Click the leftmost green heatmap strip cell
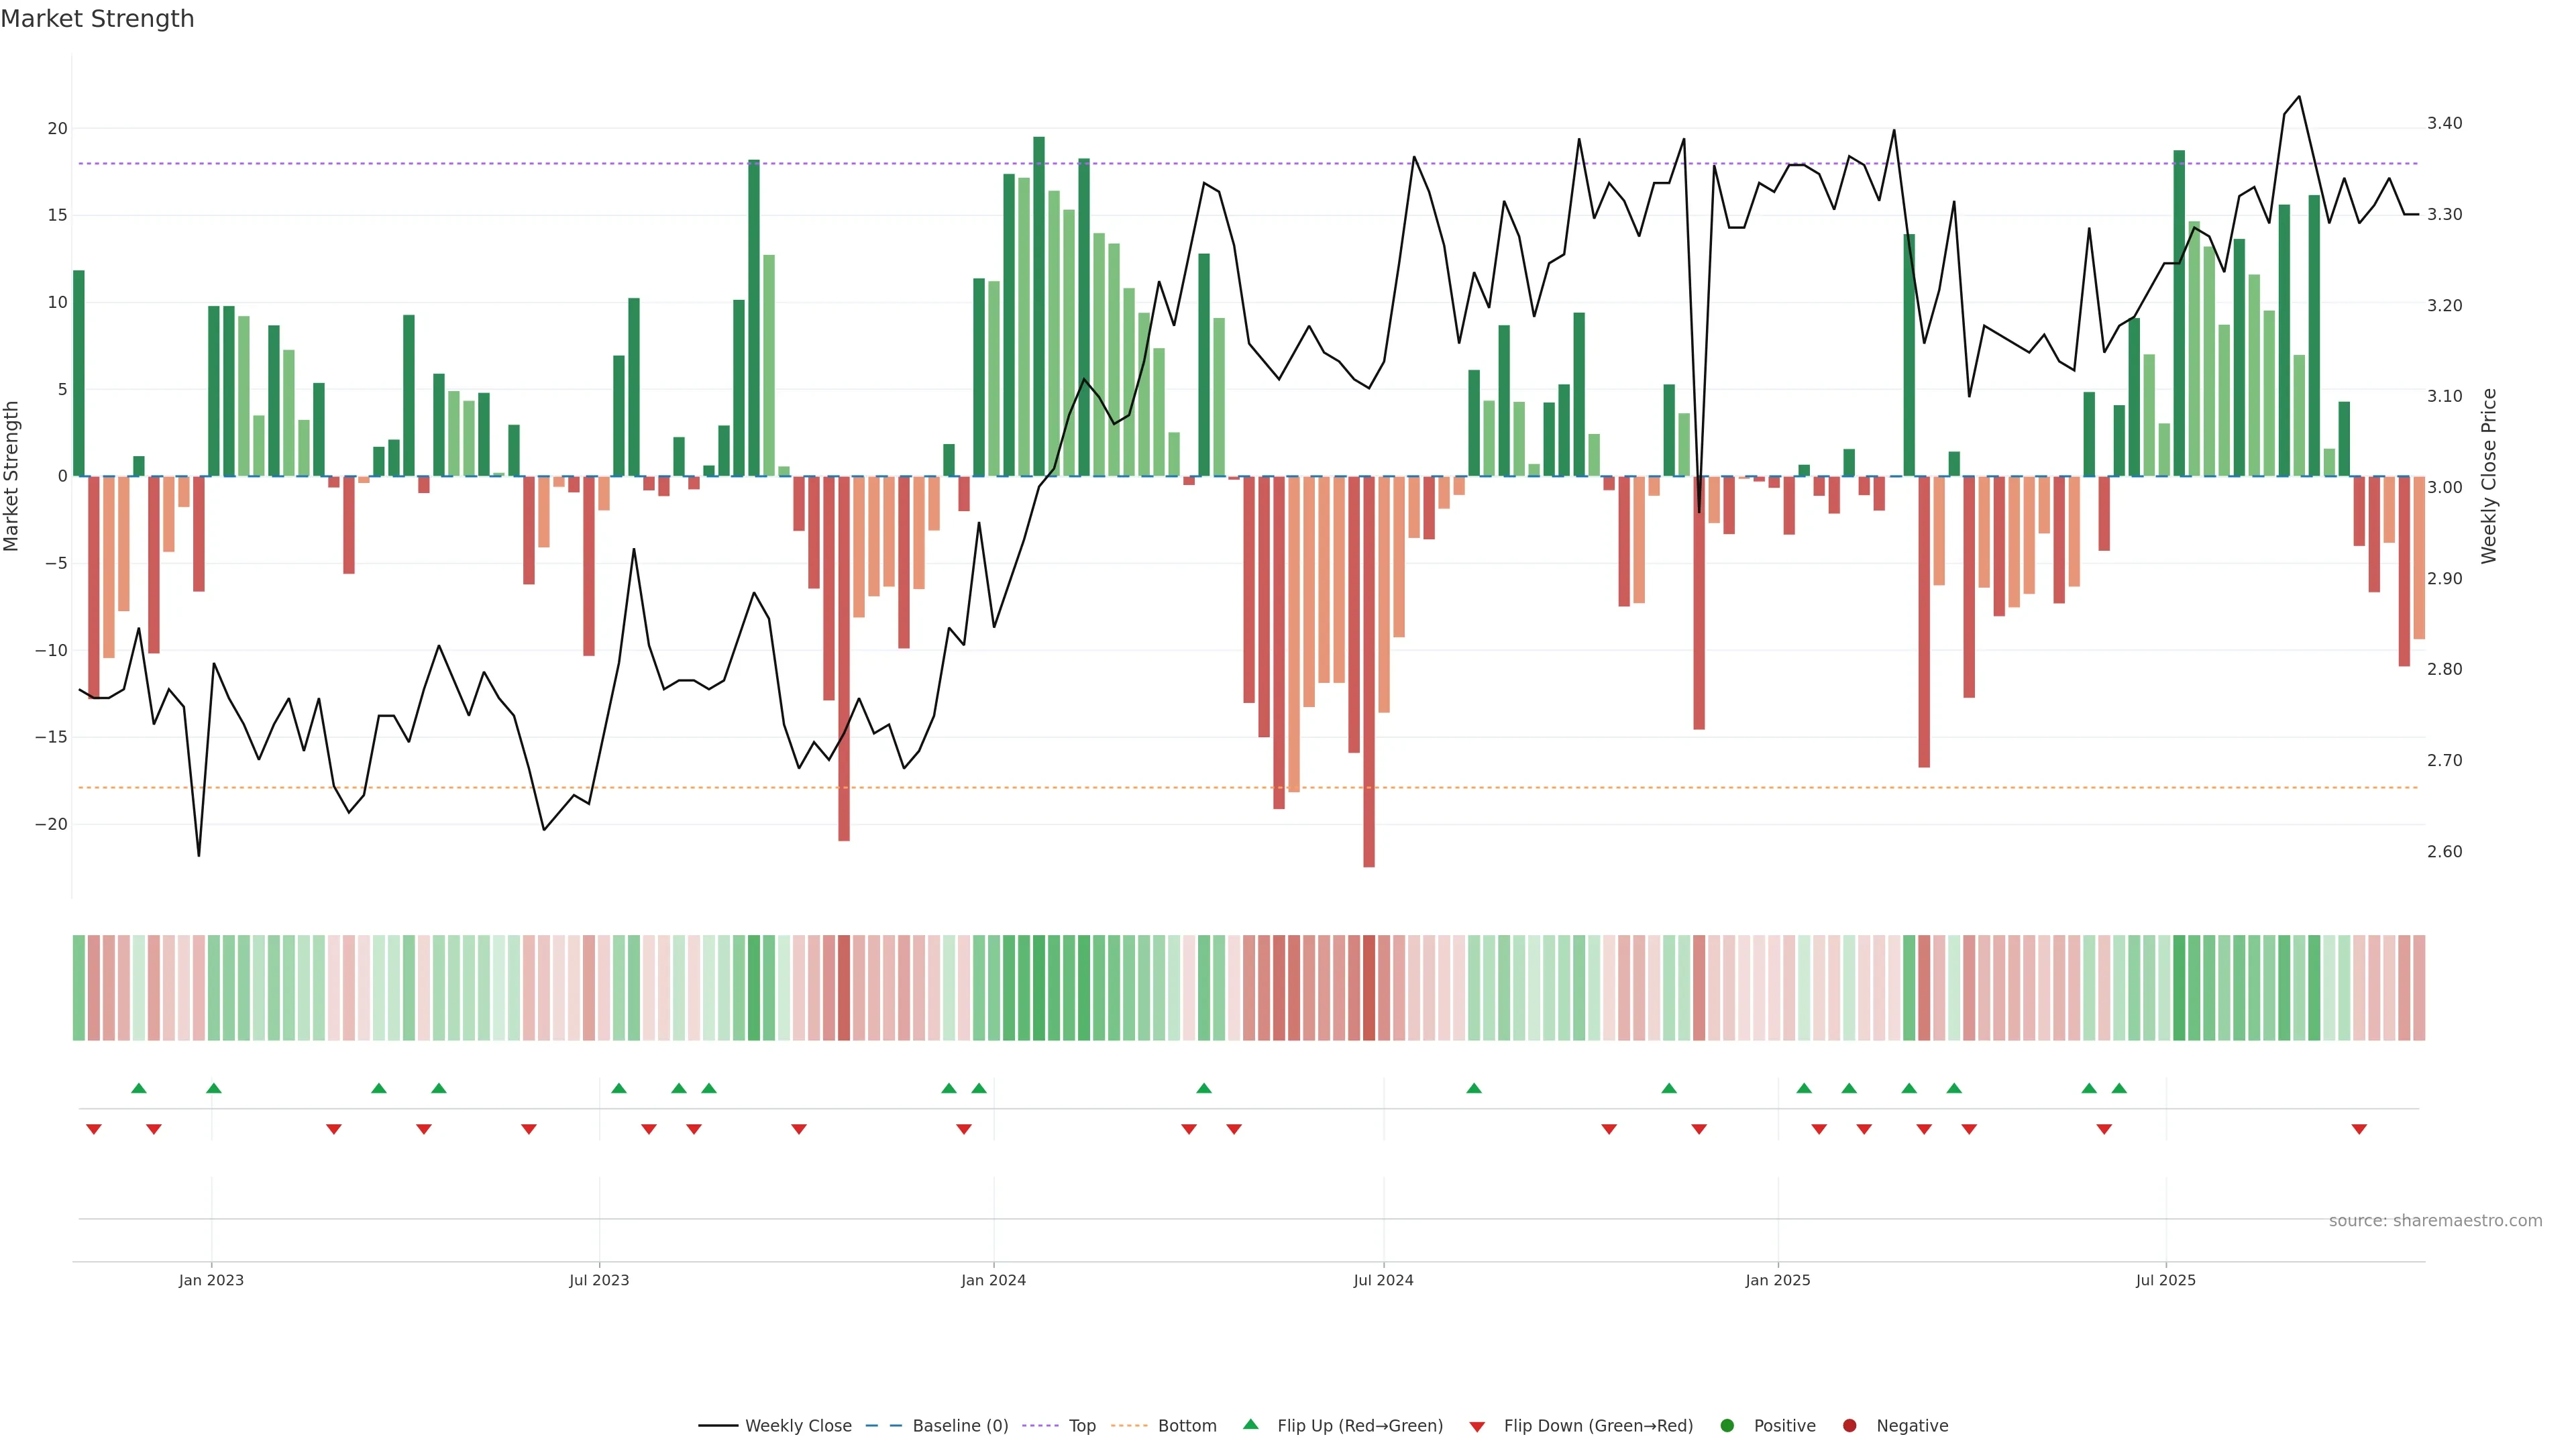 [79, 987]
